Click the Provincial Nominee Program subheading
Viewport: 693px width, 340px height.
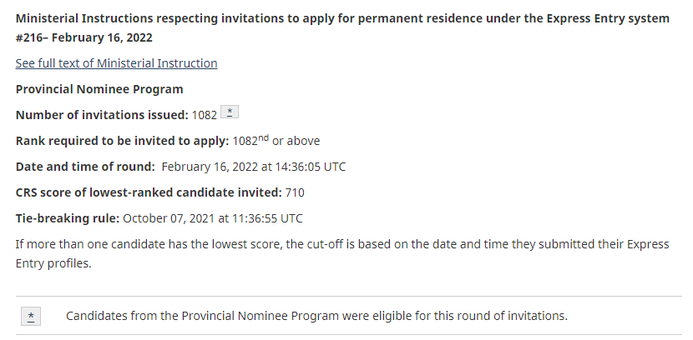pos(99,89)
